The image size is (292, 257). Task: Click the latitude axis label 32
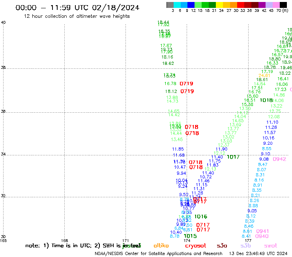pyautogui.click(x=3, y=196)
